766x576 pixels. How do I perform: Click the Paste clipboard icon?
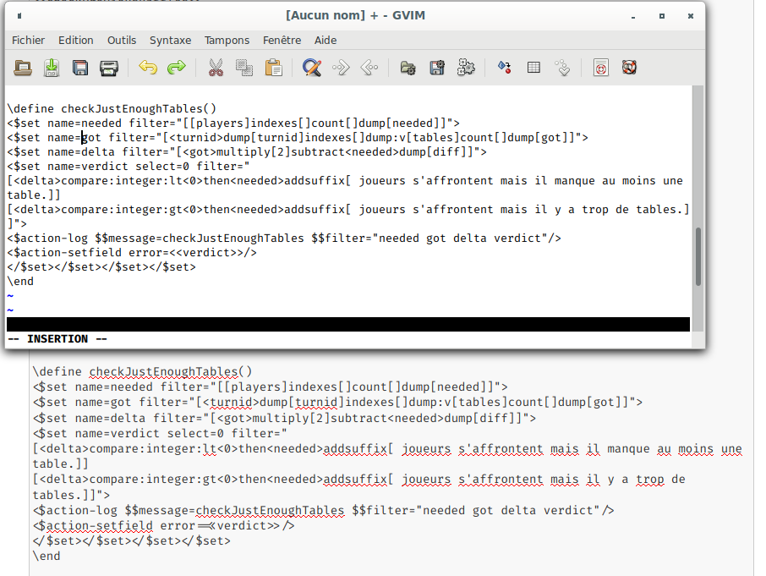point(274,68)
